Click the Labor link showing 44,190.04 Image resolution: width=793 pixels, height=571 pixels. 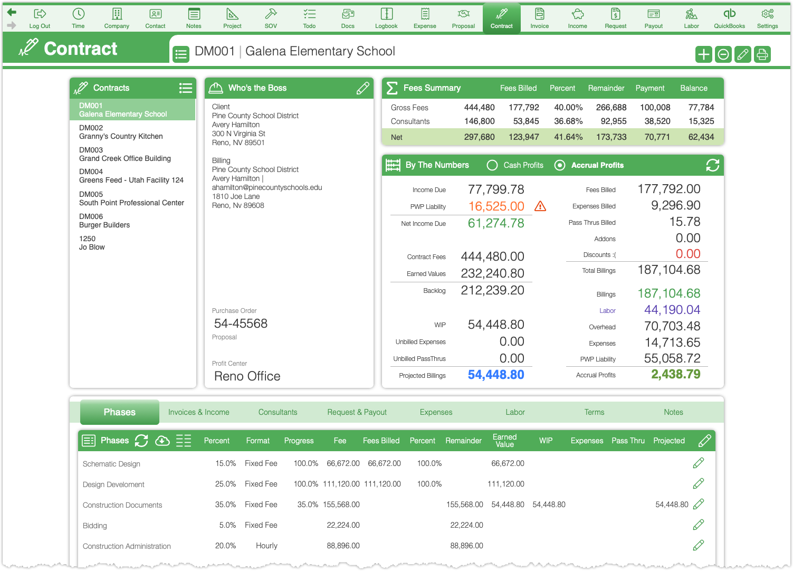(607, 310)
